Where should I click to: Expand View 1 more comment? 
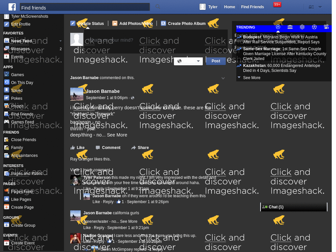90,170
